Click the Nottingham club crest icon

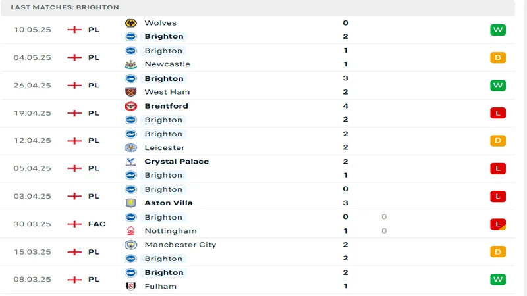130,231
